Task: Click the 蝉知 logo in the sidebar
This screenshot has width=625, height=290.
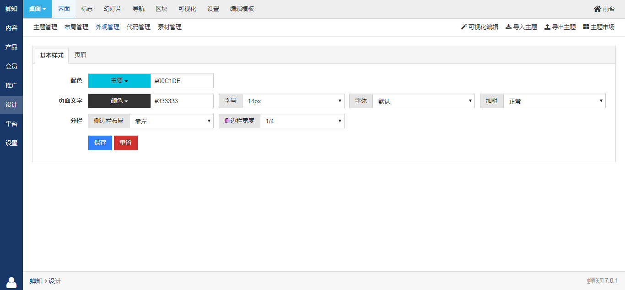Action: point(11,9)
